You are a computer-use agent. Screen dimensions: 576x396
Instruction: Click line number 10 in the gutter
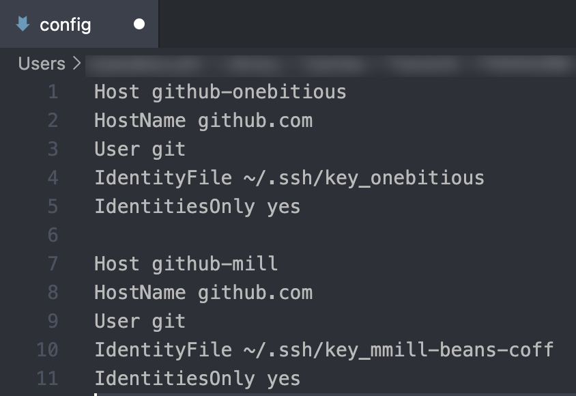[48, 350]
